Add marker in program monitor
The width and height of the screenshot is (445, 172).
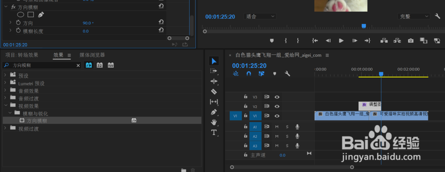271,41
